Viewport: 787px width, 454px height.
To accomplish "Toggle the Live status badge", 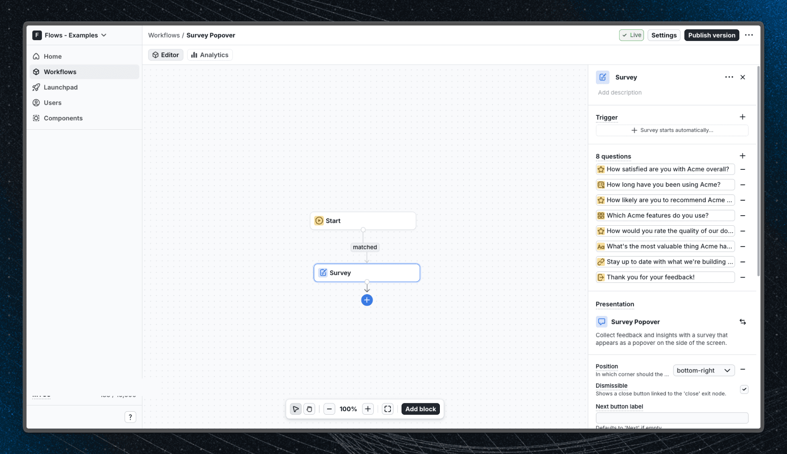I will click(631, 35).
